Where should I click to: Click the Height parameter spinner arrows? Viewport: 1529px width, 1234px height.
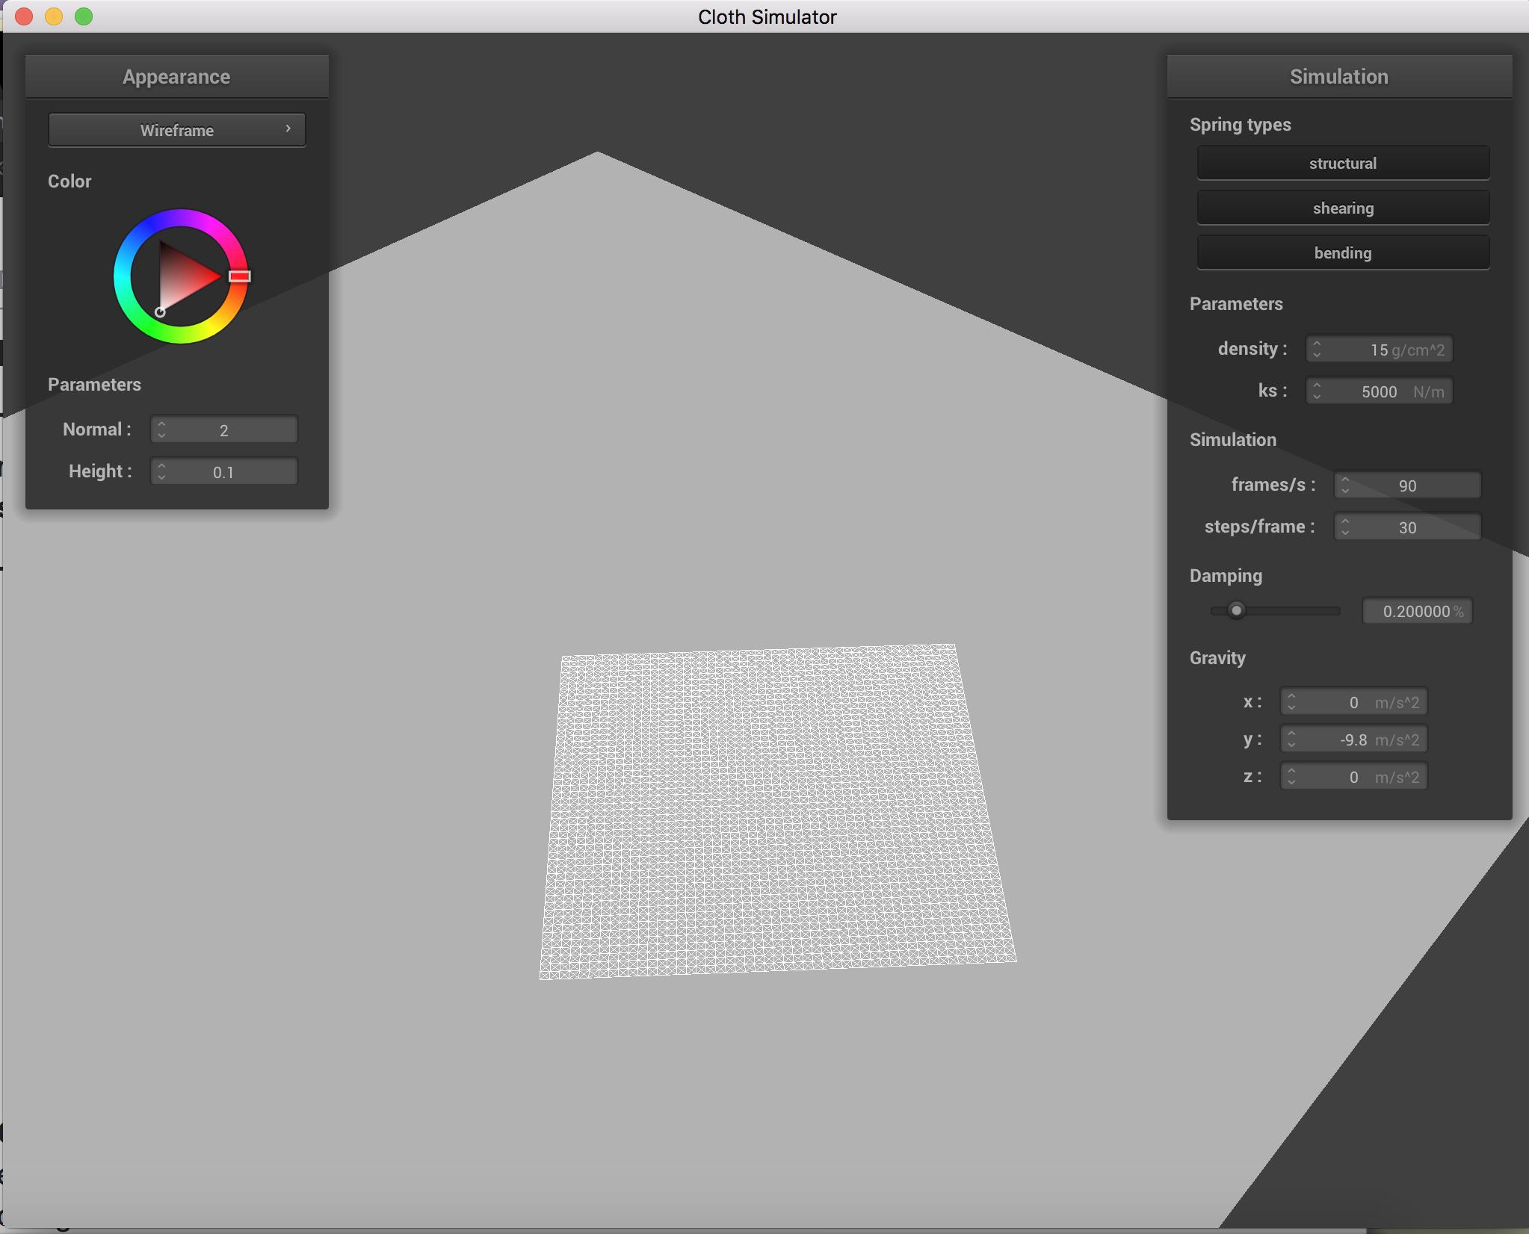click(161, 471)
